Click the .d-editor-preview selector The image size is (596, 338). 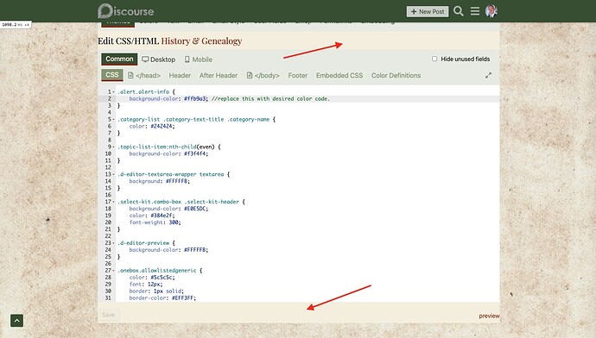(x=143, y=243)
